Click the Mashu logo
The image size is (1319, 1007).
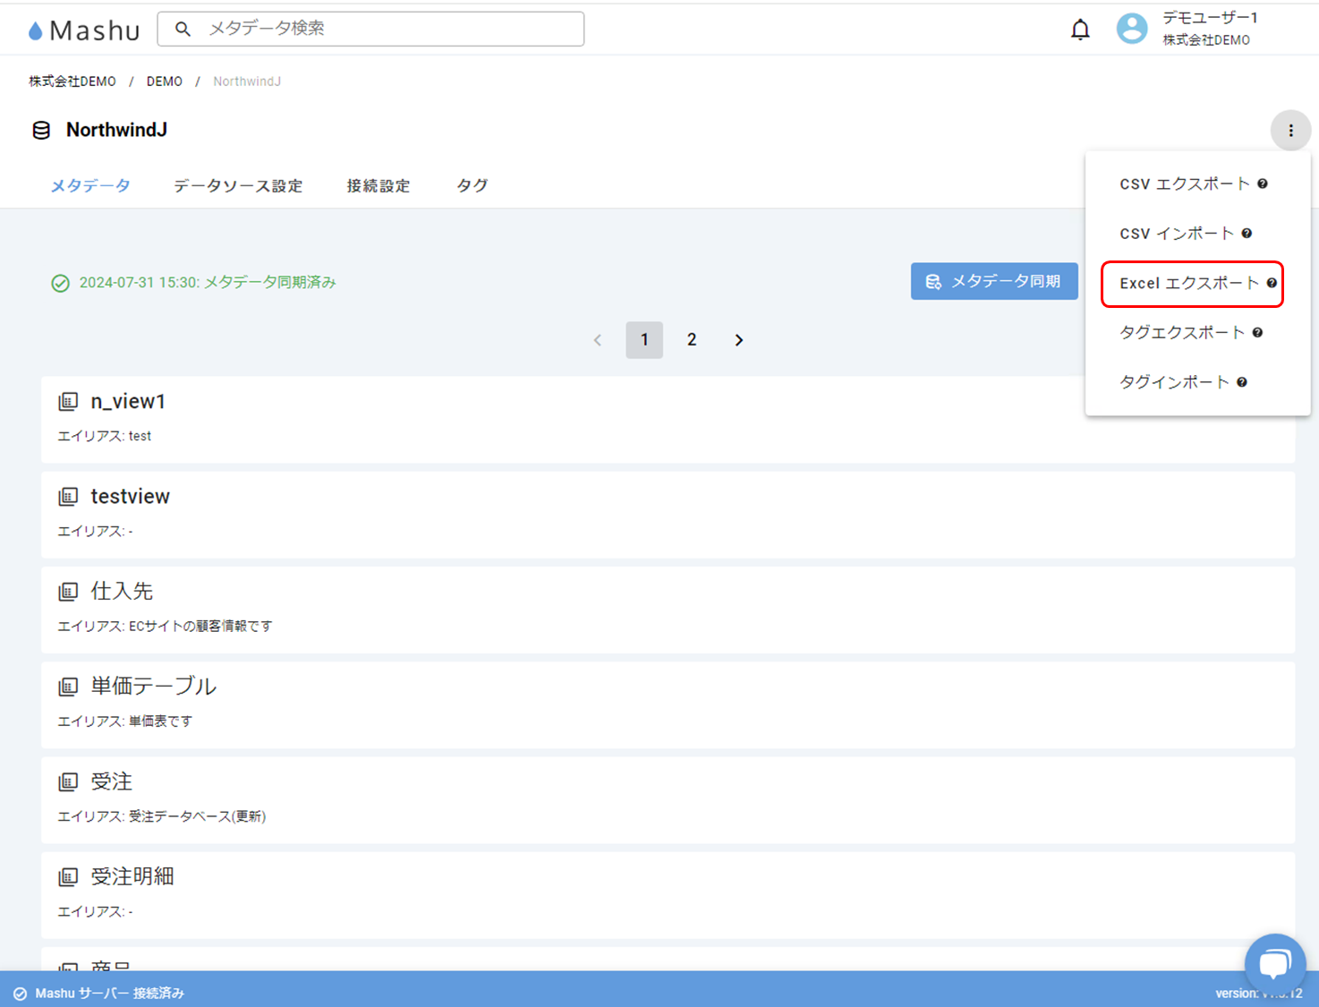[84, 30]
